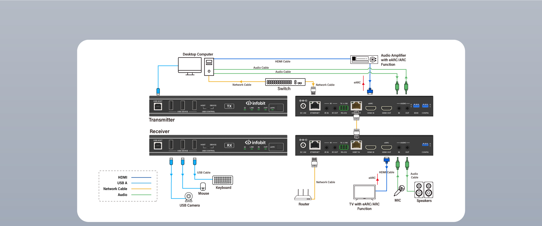The image size is (542, 226).
Task: Select the AUDIO OUT jack on the receiver rear
Action: point(407,147)
